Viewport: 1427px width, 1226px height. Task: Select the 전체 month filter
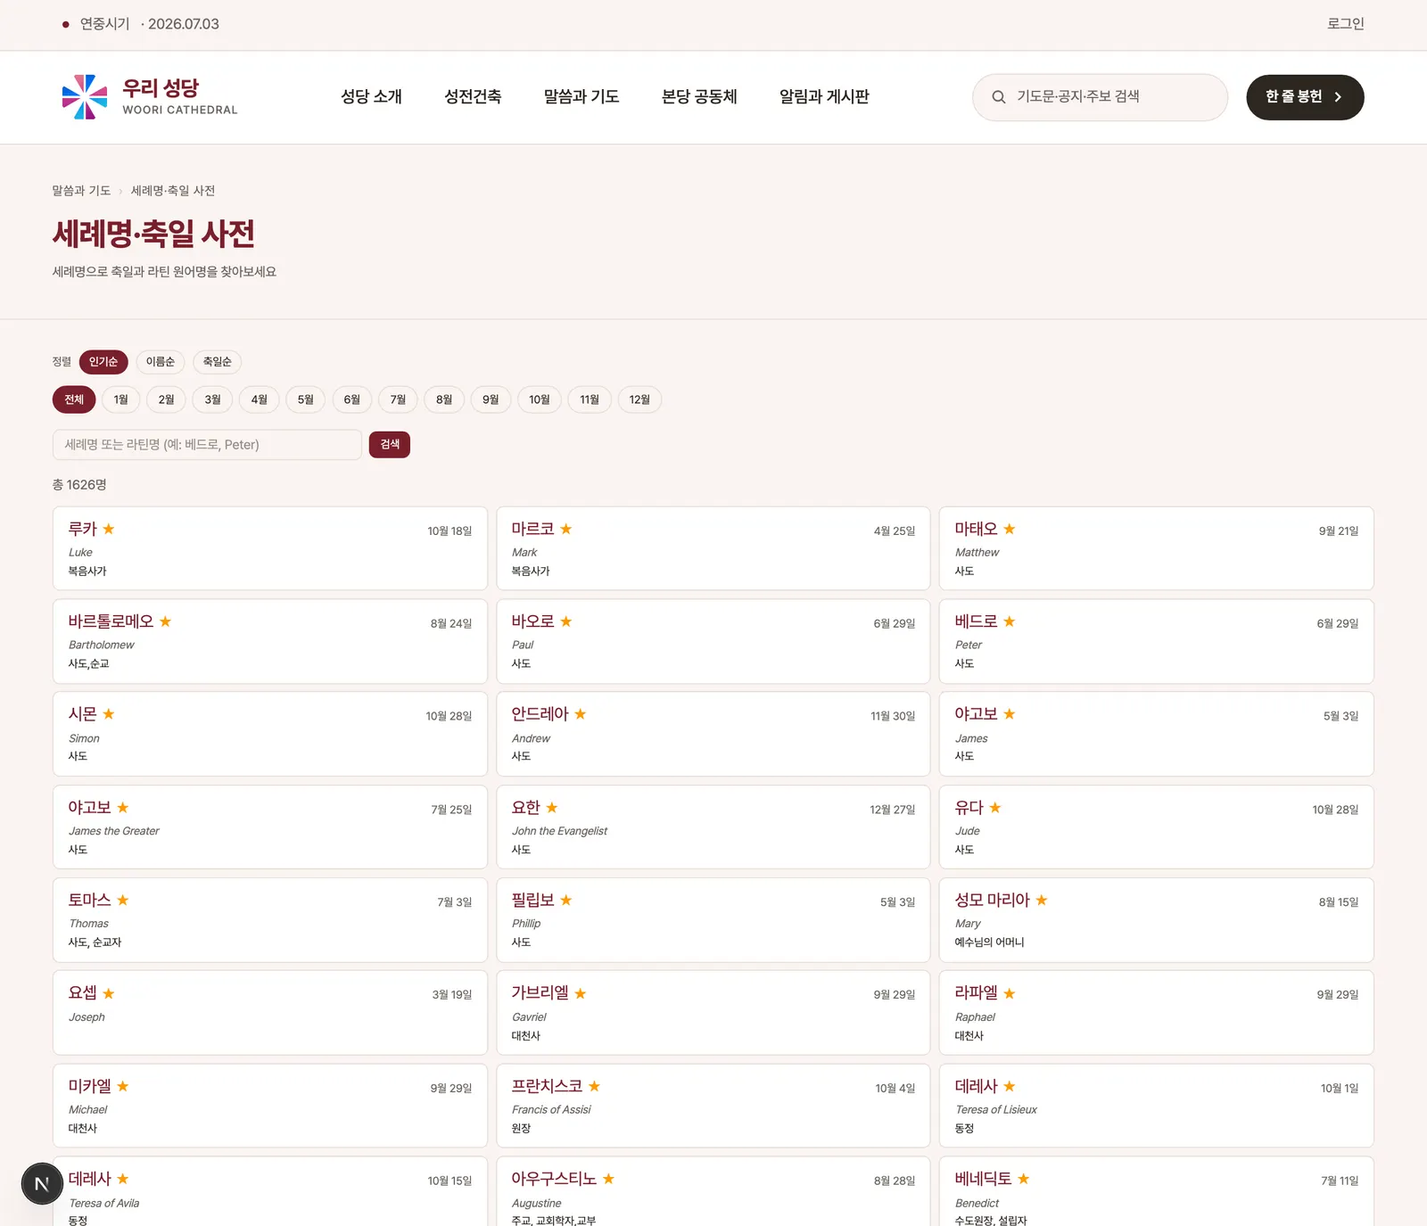click(x=74, y=399)
